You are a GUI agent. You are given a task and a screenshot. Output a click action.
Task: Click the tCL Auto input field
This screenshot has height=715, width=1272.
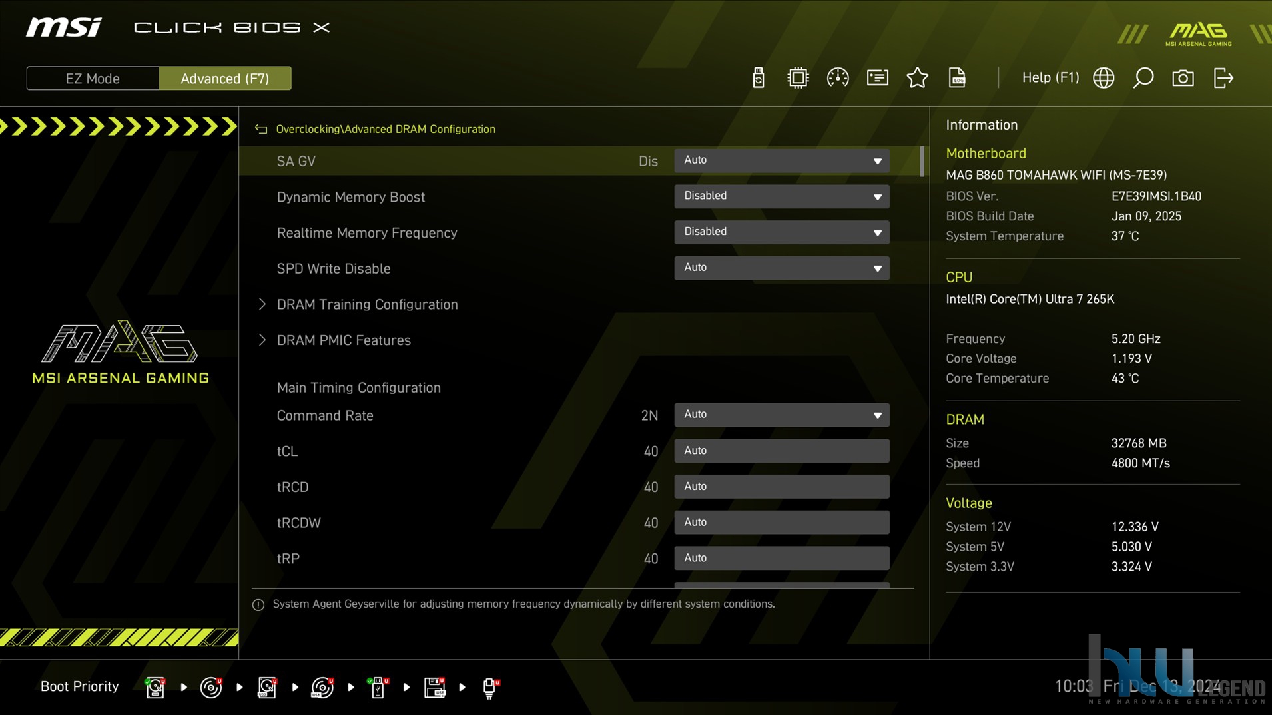coord(781,451)
